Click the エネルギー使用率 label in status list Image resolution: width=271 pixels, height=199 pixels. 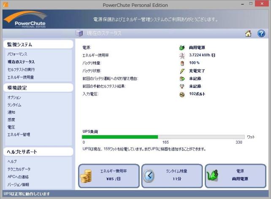(x=95, y=55)
